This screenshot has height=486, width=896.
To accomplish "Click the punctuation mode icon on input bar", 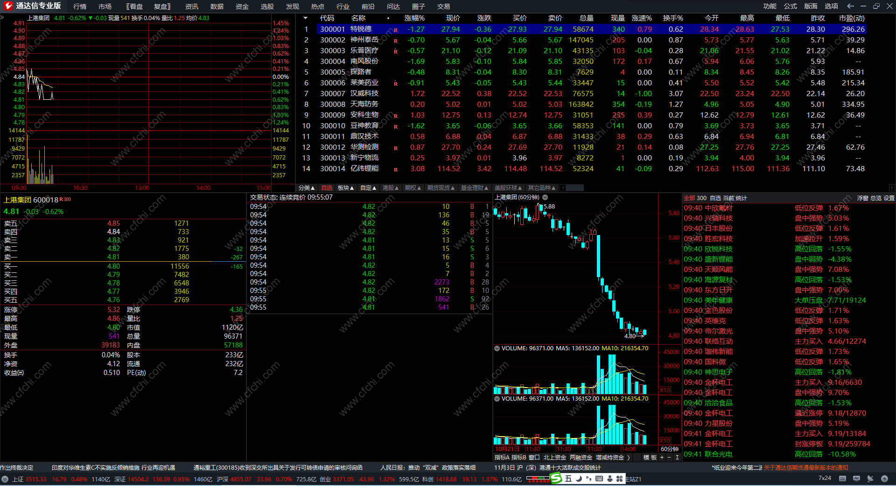I will 588,479.
